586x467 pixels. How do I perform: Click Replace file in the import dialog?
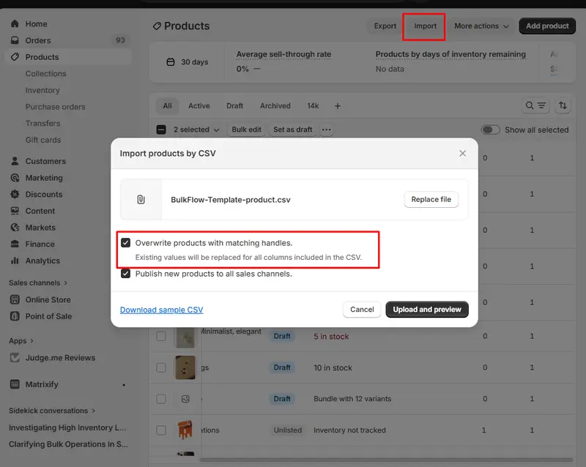click(x=431, y=199)
